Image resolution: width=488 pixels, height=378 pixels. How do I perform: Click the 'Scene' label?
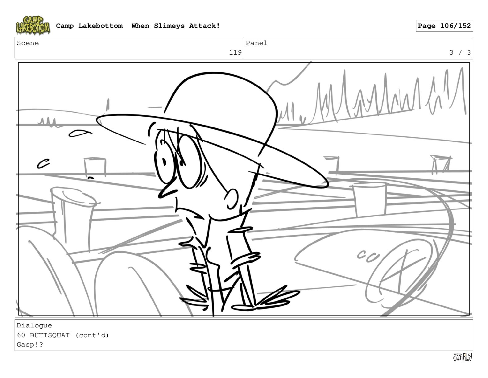tap(28, 43)
